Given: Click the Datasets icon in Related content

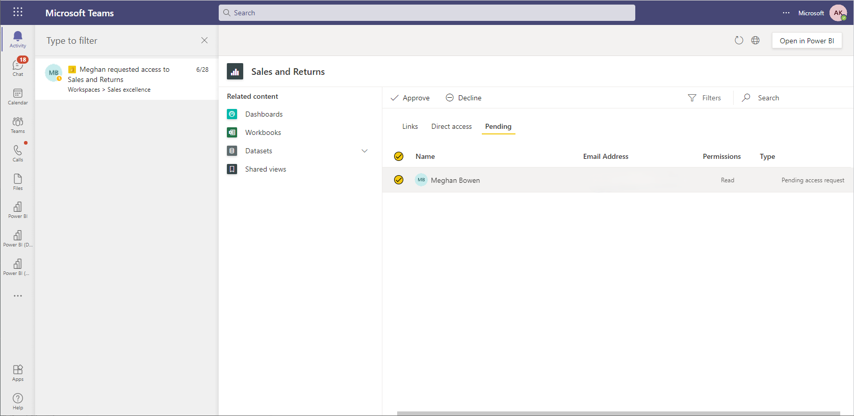Looking at the screenshot, I should [232, 151].
